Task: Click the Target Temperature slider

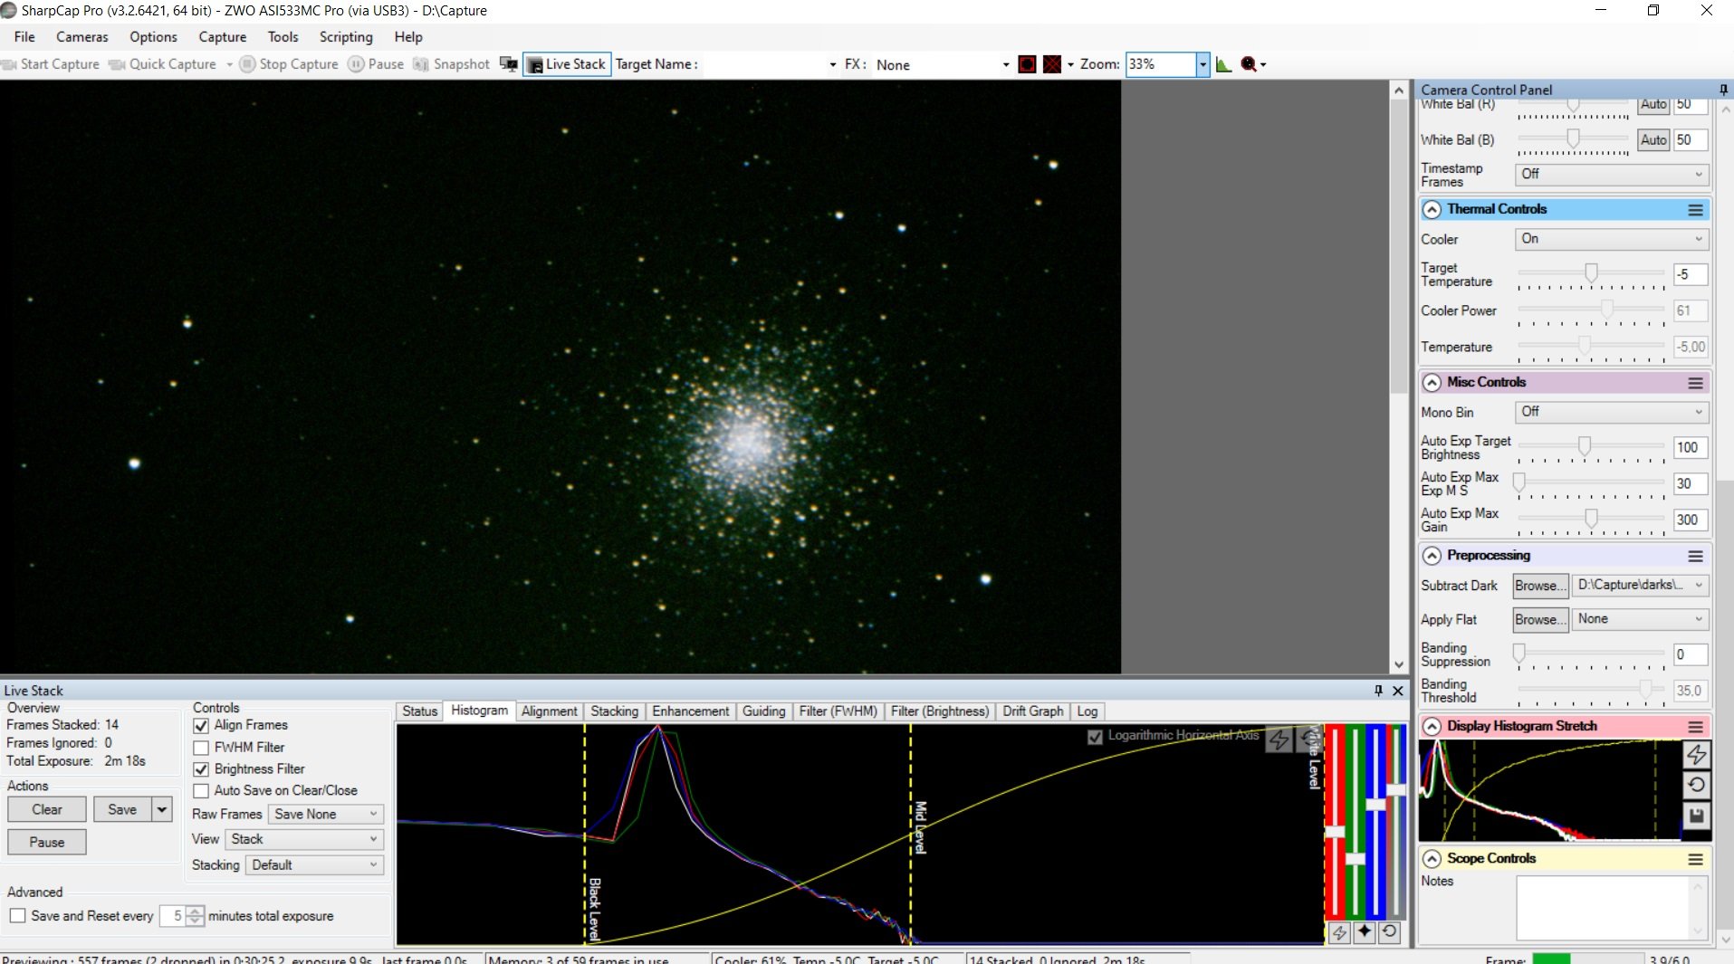Action: point(1591,273)
